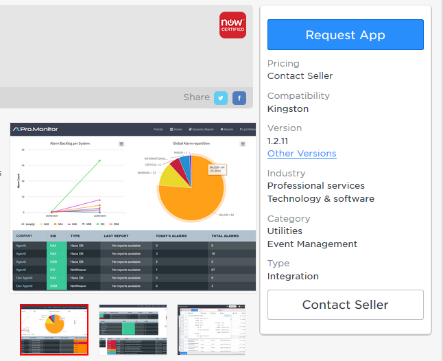Share the app on Facebook
Viewport: 443px width, 361px height.
coord(239,98)
